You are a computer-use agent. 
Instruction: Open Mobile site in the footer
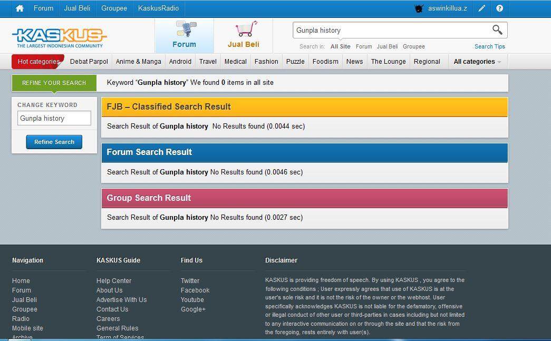(x=27, y=328)
